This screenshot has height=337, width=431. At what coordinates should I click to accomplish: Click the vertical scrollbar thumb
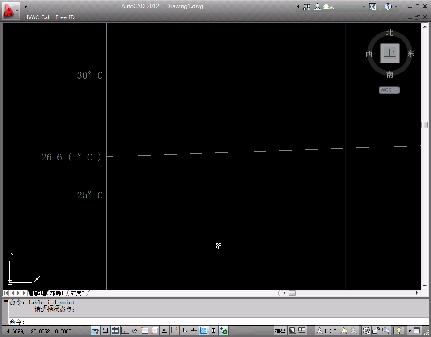click(424, 125)
